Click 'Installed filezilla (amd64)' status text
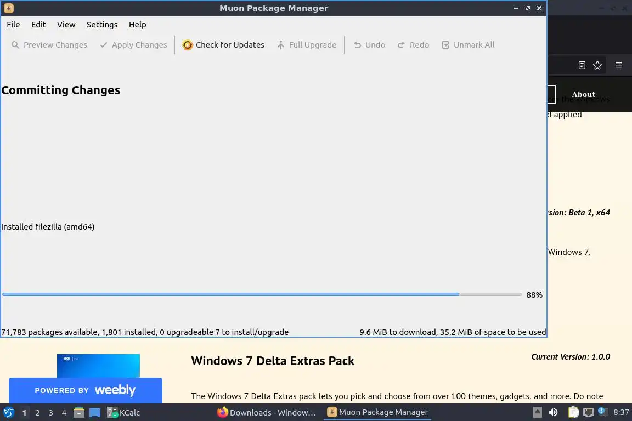The width and height of the screenshot is (632, 421). click(x=48, y=227)
